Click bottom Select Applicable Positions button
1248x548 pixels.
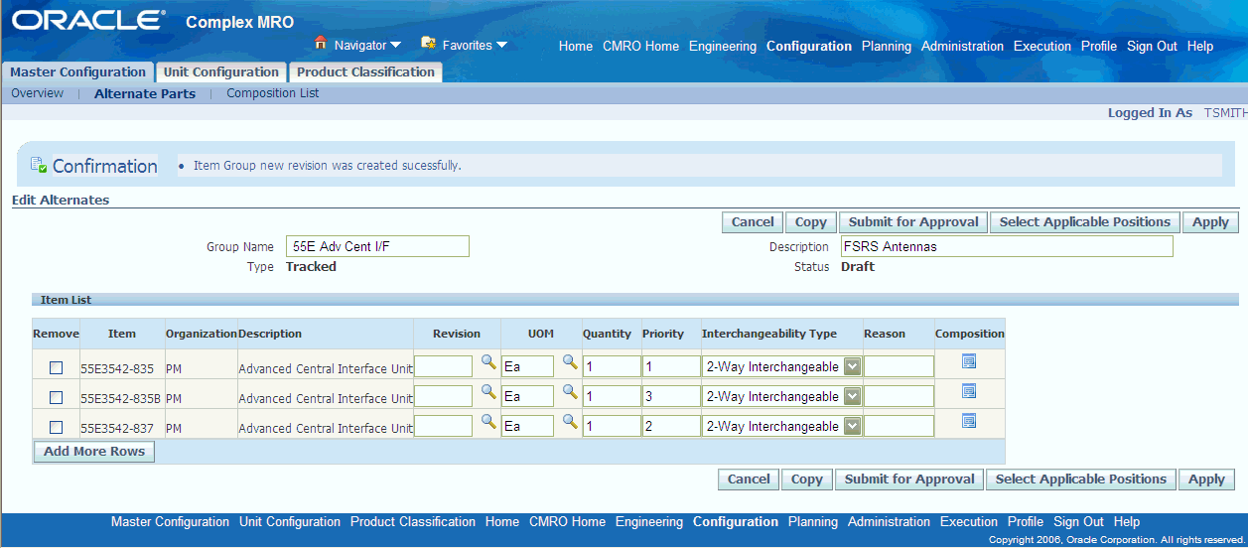tap(1081, 479)
